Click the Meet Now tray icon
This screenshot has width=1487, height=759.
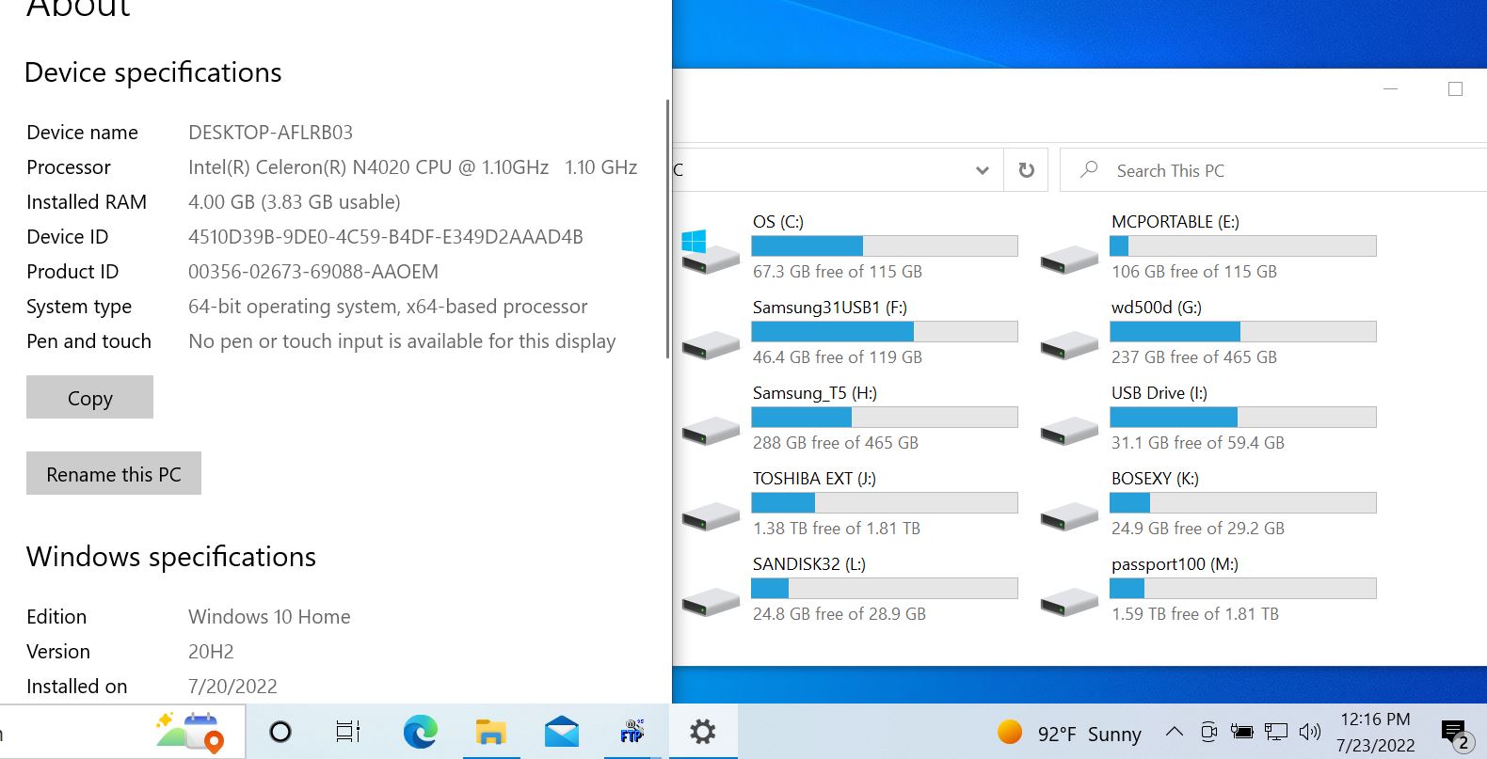click(x=1209, y=732)
